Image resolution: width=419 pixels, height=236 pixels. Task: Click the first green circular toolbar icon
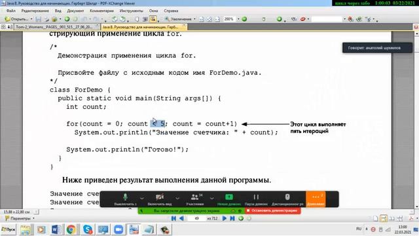pos(67,19)
